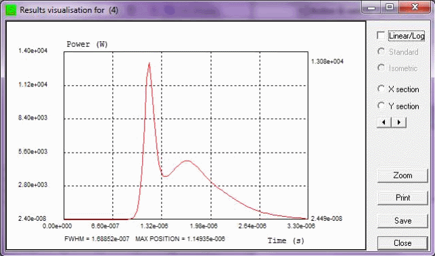Screen dimensions: 435x256
Task: Save the results graph
Action: click(x=403, y=221)
